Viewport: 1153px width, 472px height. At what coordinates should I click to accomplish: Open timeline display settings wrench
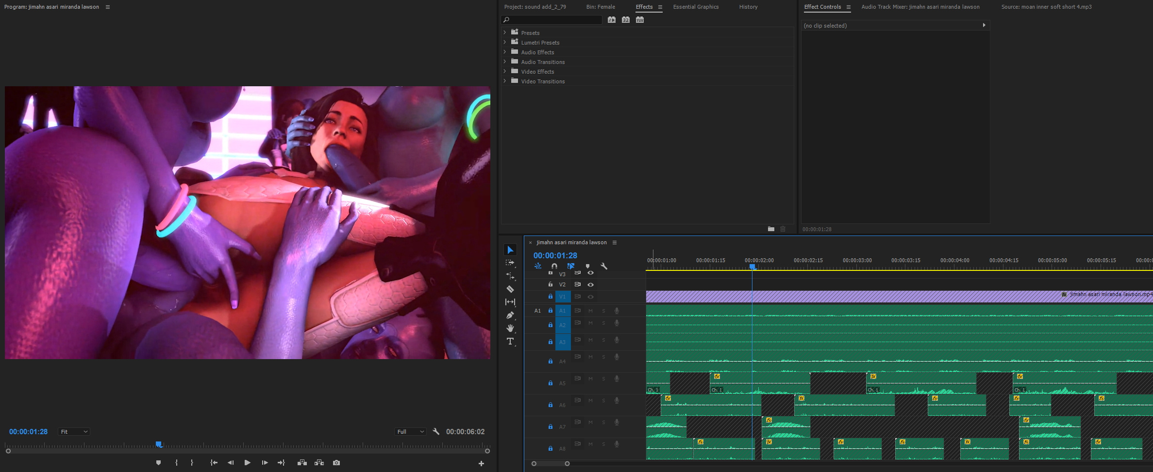(x=604, y=266)
